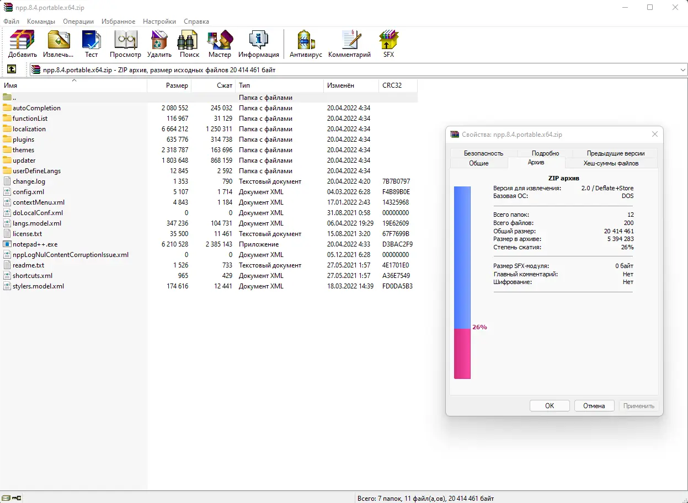Start the Антивирус scan tool
Viewport: 688px width, 503px height.
click(x=306, y=44)
